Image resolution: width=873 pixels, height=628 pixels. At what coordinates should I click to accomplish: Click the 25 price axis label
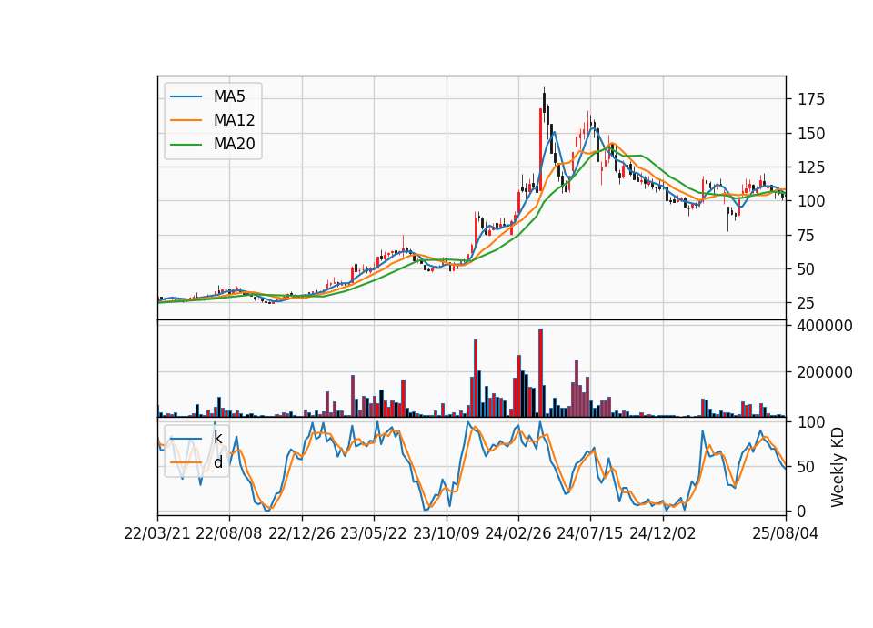807,303
